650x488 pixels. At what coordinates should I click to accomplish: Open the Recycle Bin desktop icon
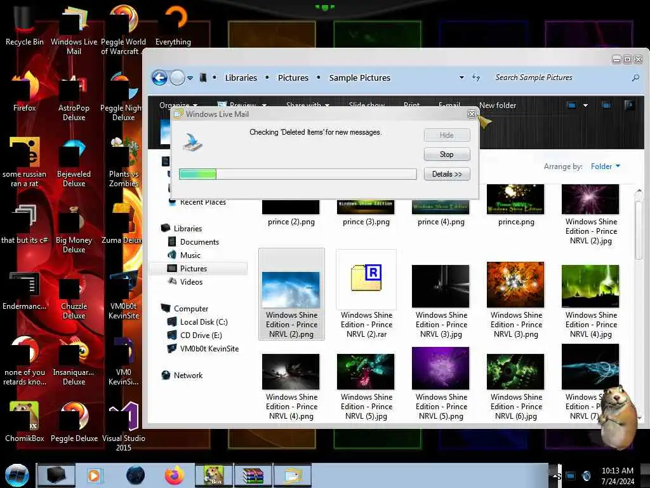(24, 25)
